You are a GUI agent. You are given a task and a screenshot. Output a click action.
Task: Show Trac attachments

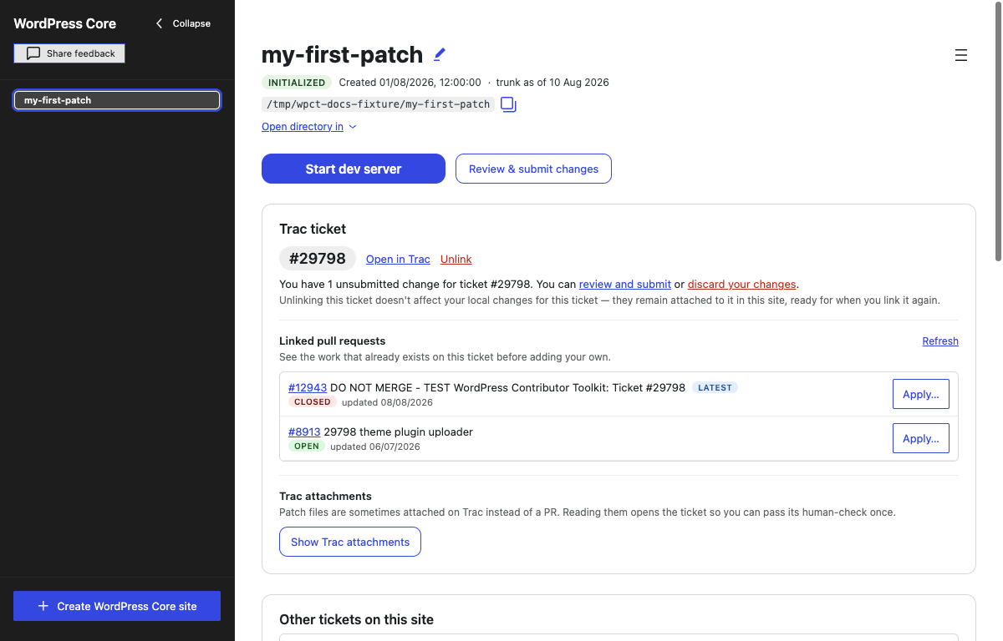pos(350,542)
